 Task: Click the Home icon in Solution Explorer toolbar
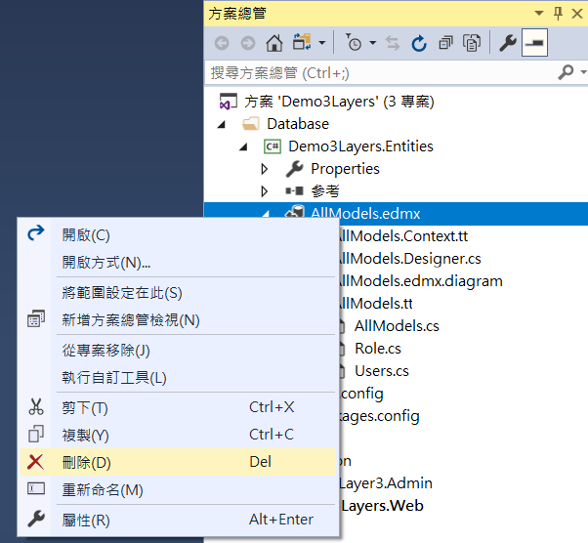click(x=274, y=43)
